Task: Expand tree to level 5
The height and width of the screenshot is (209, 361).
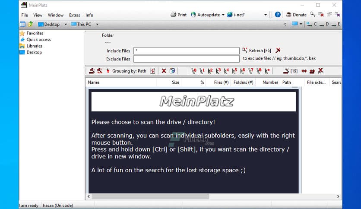Action: coord(234,71)
